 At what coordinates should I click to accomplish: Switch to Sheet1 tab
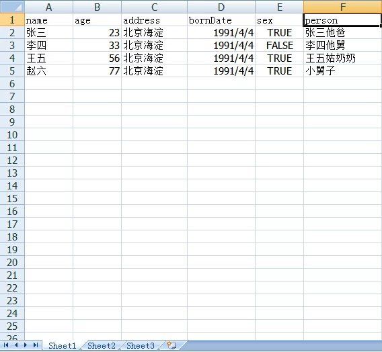(62, 345)
